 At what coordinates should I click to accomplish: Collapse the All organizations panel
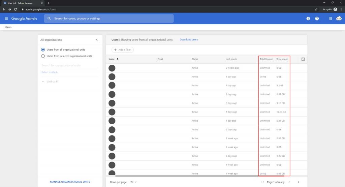(x=97, y=40)
